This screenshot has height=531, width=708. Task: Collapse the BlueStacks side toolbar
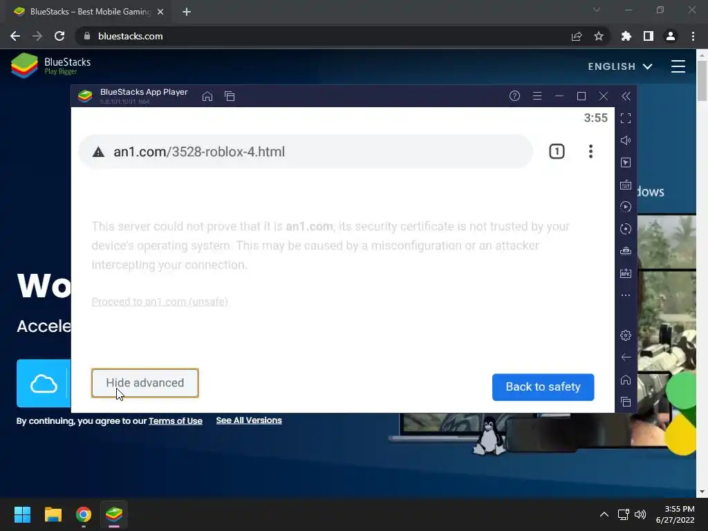[x=626, y=95]
